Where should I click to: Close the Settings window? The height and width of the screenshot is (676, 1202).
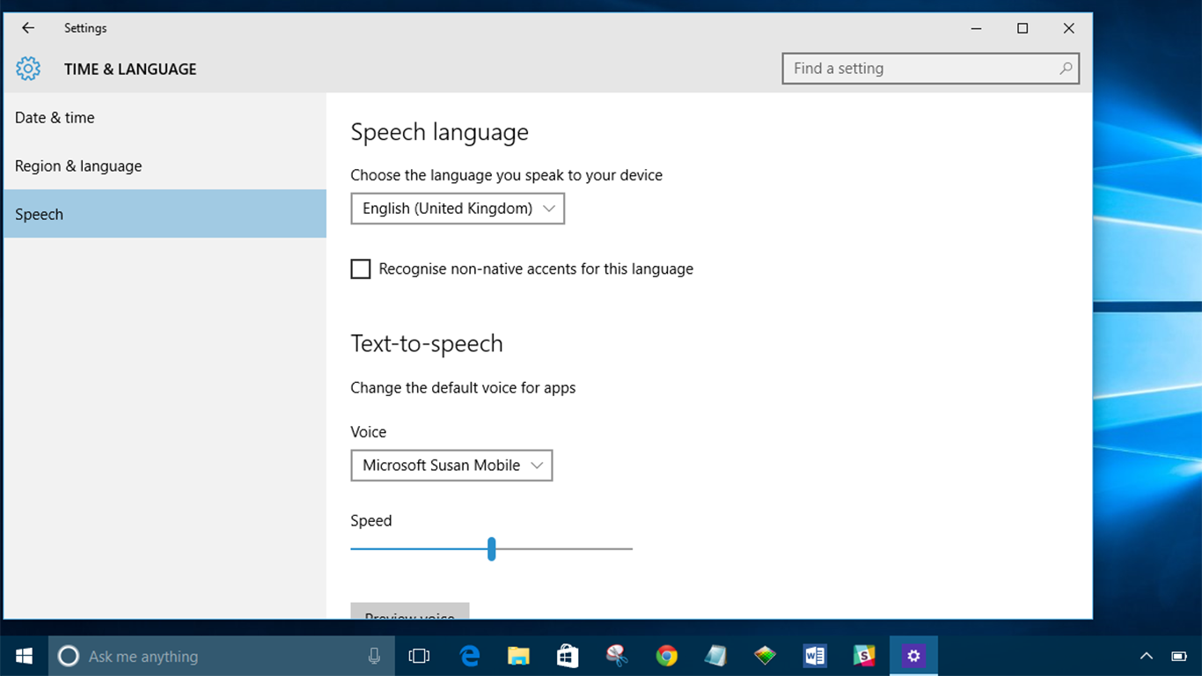pos(1068,28)
